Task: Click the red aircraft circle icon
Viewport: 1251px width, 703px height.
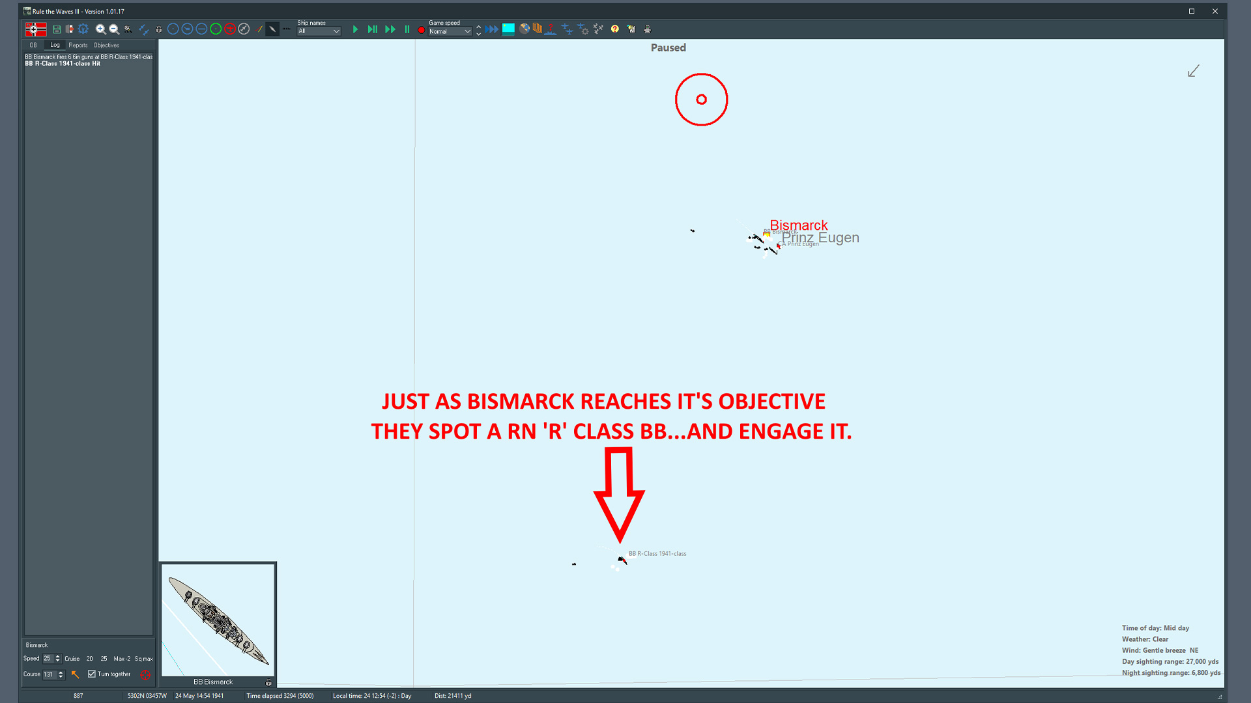Action: [229, 29]
